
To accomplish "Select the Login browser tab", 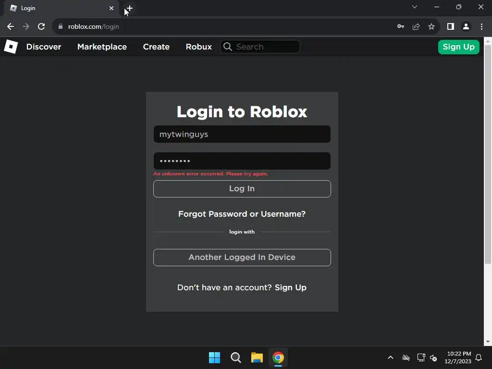I will [x=61, y=8].
